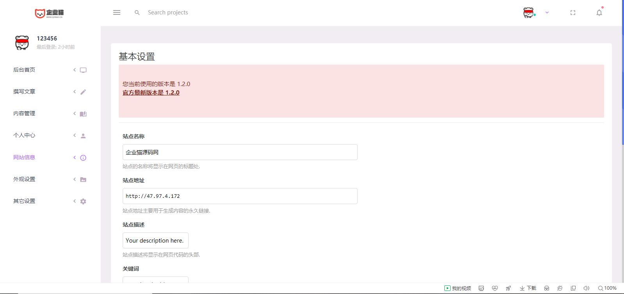The width and height of the screenshot is (624, 294).
Task: Expand the 其它设置 chevron
Action: point(75,201)
